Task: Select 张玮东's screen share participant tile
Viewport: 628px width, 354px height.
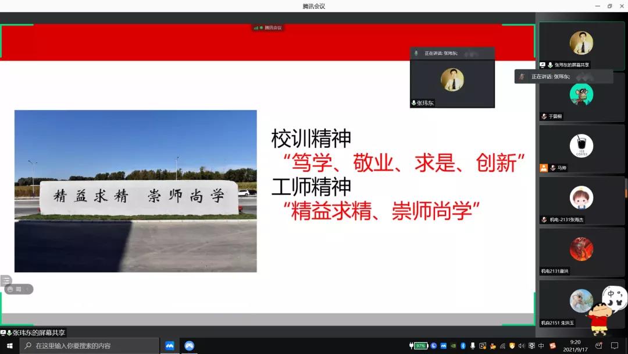Action: (x=581, y=46)
